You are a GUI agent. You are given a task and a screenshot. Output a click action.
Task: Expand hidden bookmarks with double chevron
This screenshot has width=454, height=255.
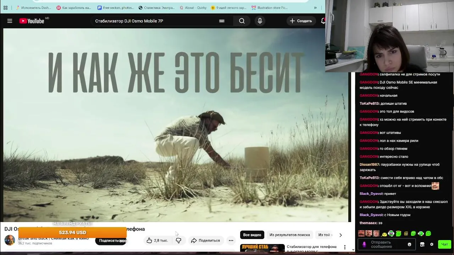tap(315, 7)
